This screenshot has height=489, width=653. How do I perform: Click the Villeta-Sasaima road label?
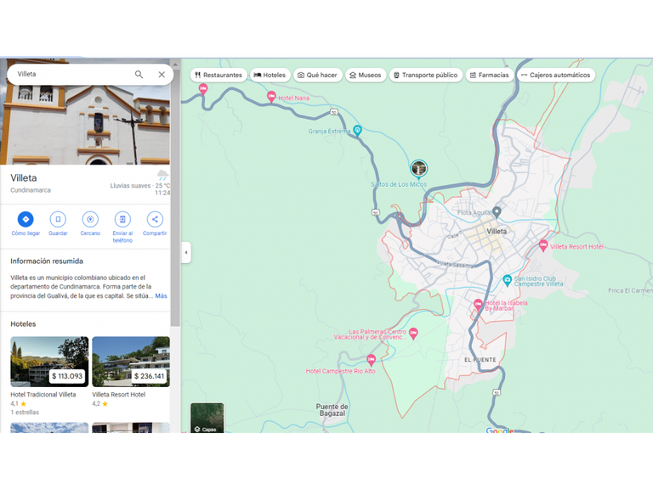click(x=456, y=265)
